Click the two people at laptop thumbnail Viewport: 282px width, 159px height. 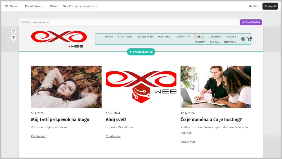[216, 87]
